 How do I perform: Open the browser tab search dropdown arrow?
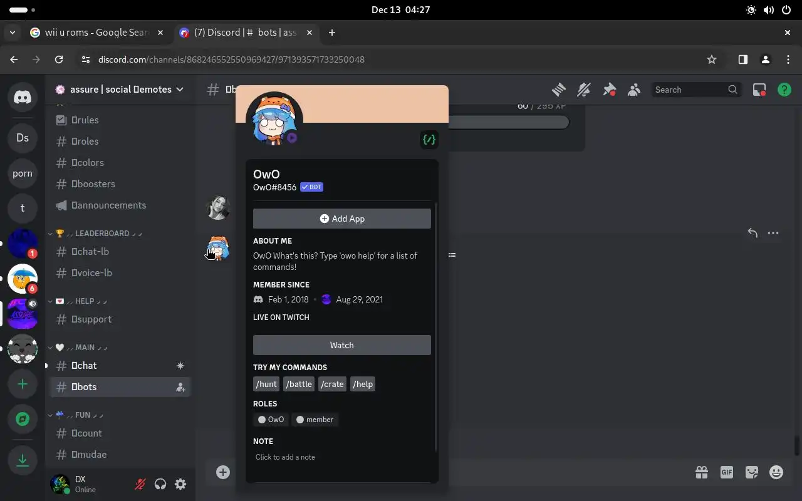pos(13,33)
